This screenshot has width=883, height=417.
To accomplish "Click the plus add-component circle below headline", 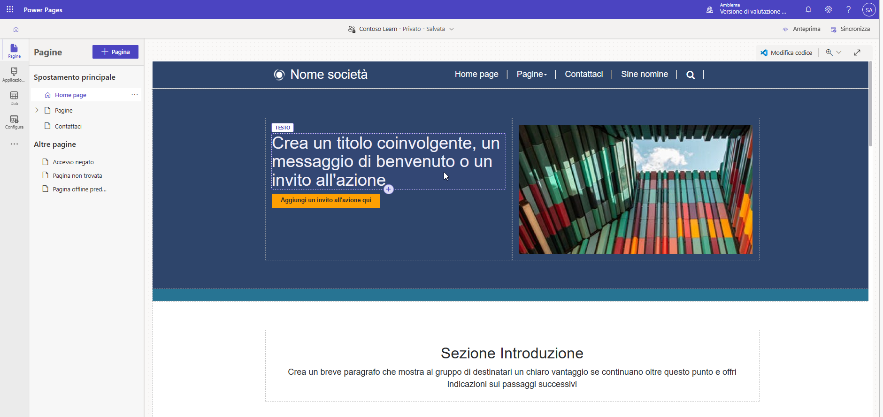I will coord(389,189).
